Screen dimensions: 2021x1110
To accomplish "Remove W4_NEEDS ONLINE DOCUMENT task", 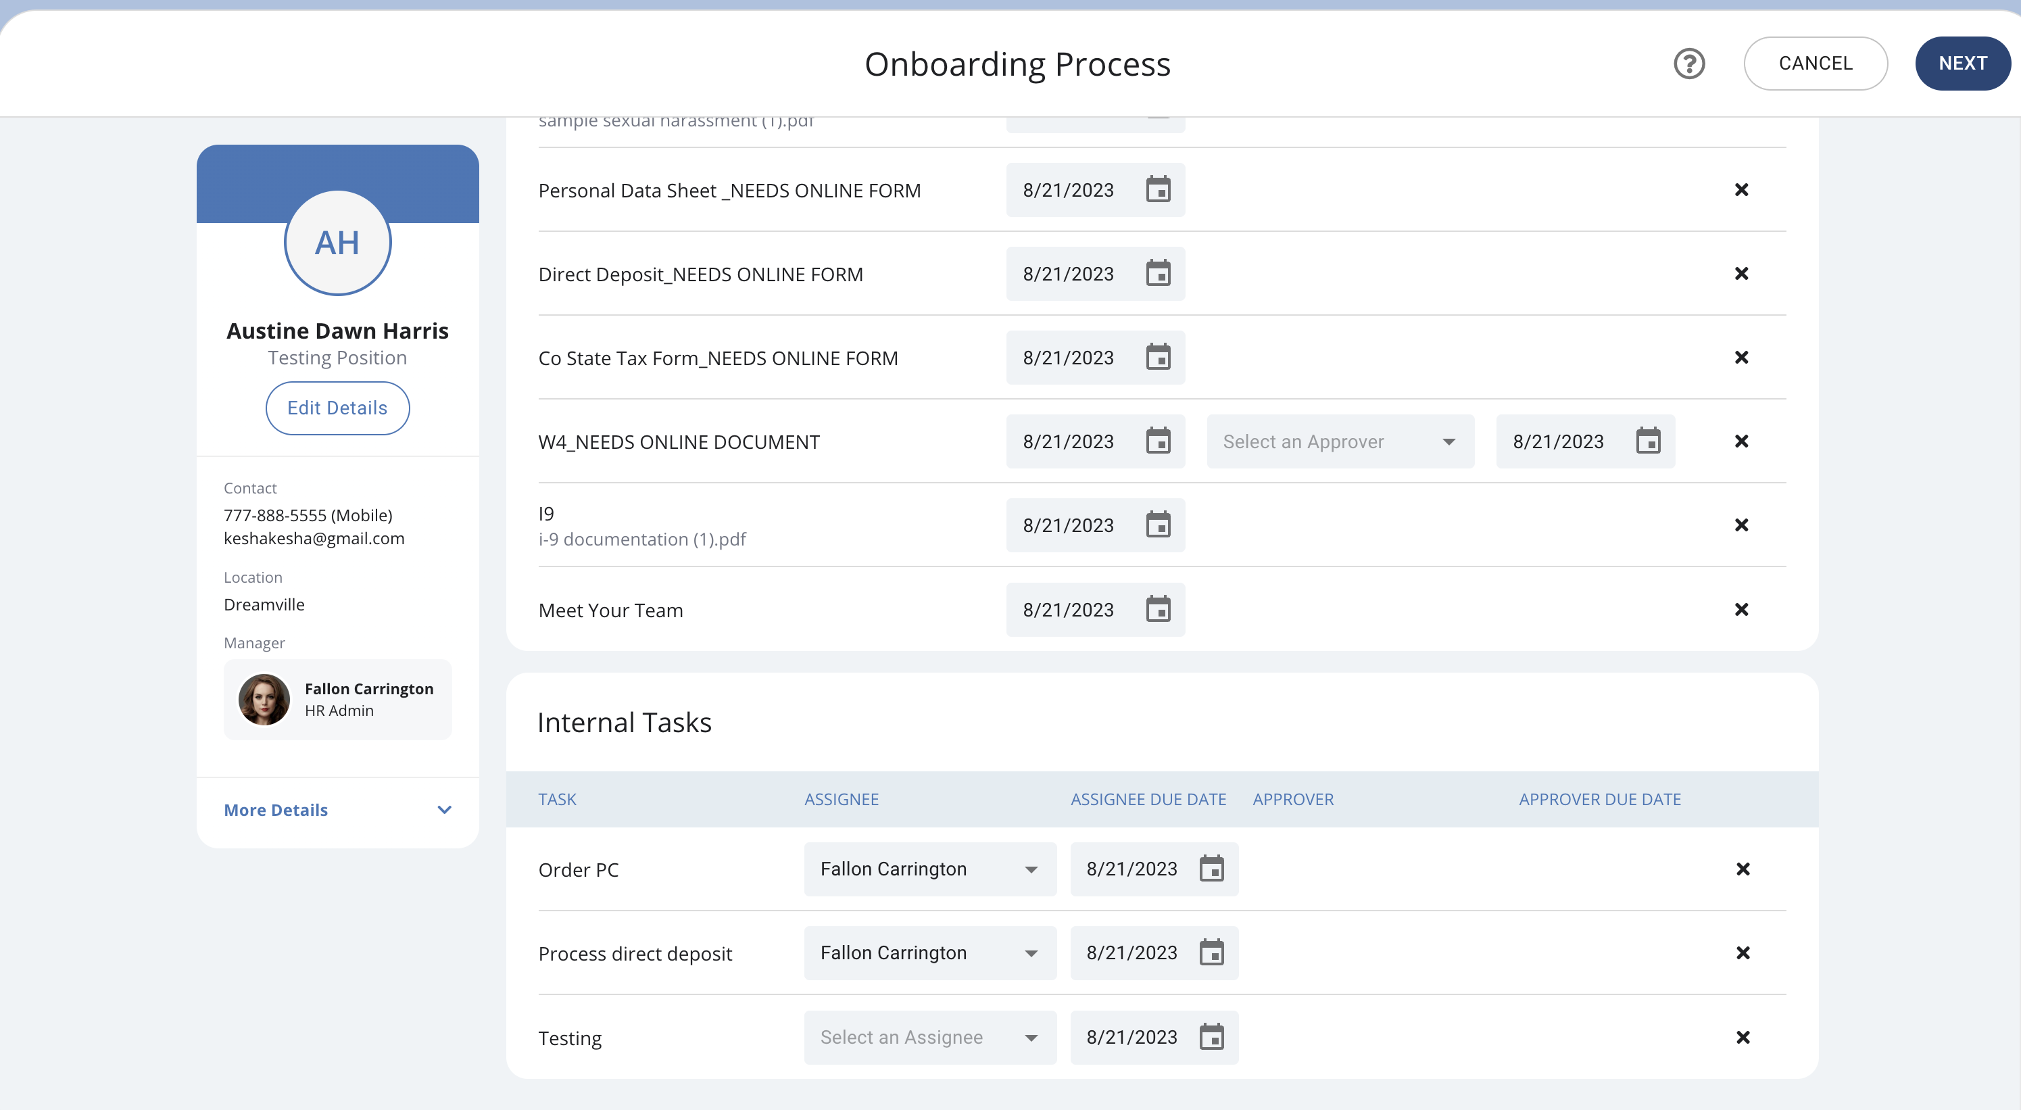I will 1742,441.
